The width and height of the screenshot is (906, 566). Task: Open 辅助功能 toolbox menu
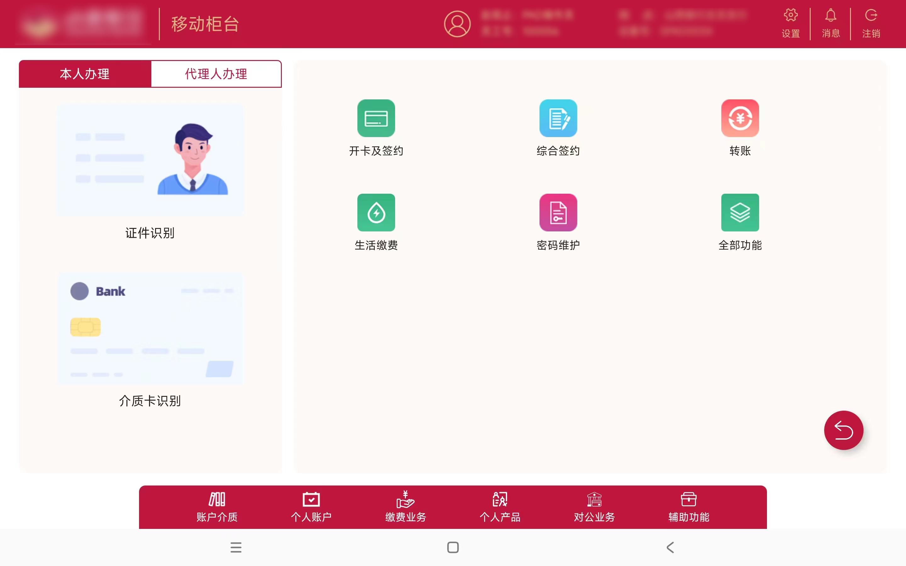(689, 507)
